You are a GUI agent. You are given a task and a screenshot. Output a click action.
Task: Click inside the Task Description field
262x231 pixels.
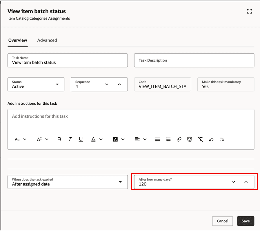(x=194, y=60)
